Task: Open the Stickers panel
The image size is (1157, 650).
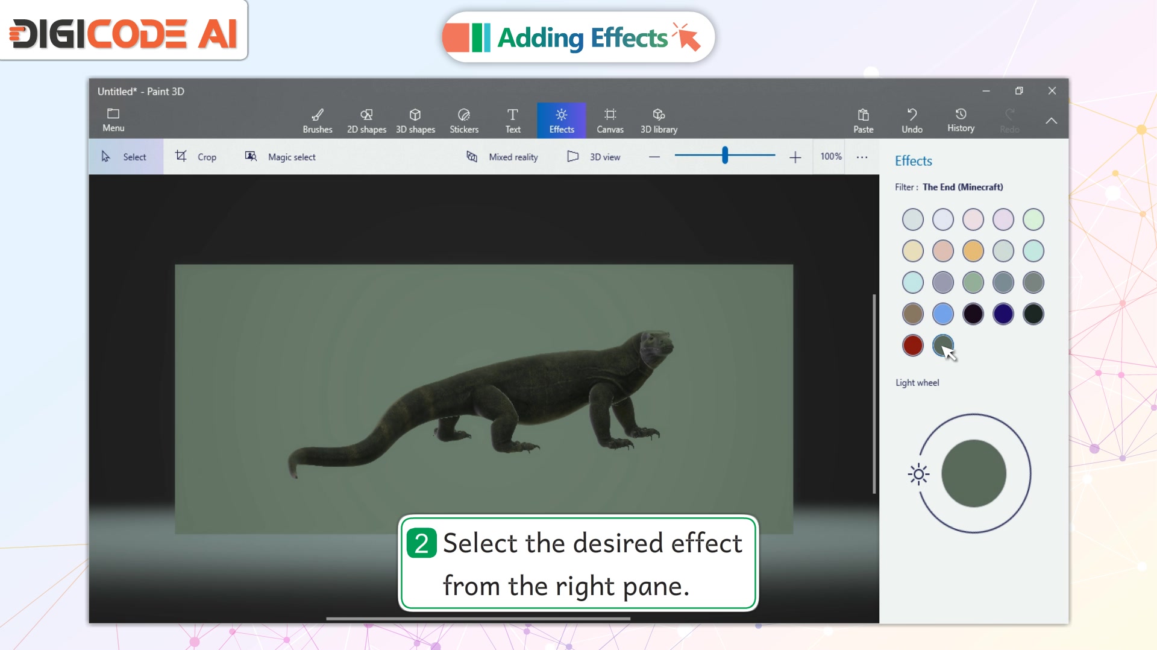Action: [464, 121]
